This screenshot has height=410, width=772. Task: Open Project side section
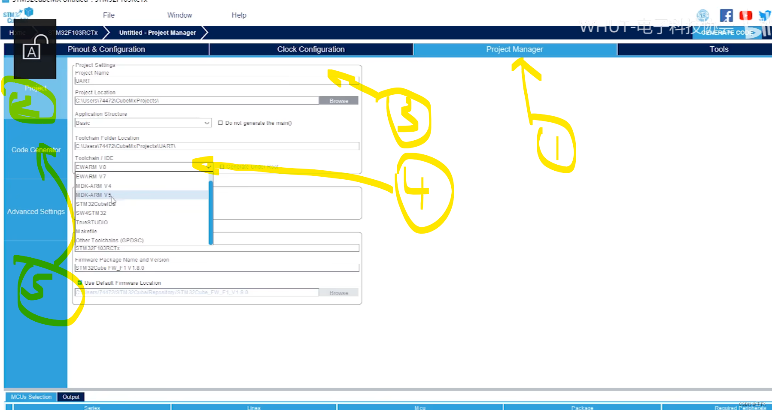[x=36, y=88]
